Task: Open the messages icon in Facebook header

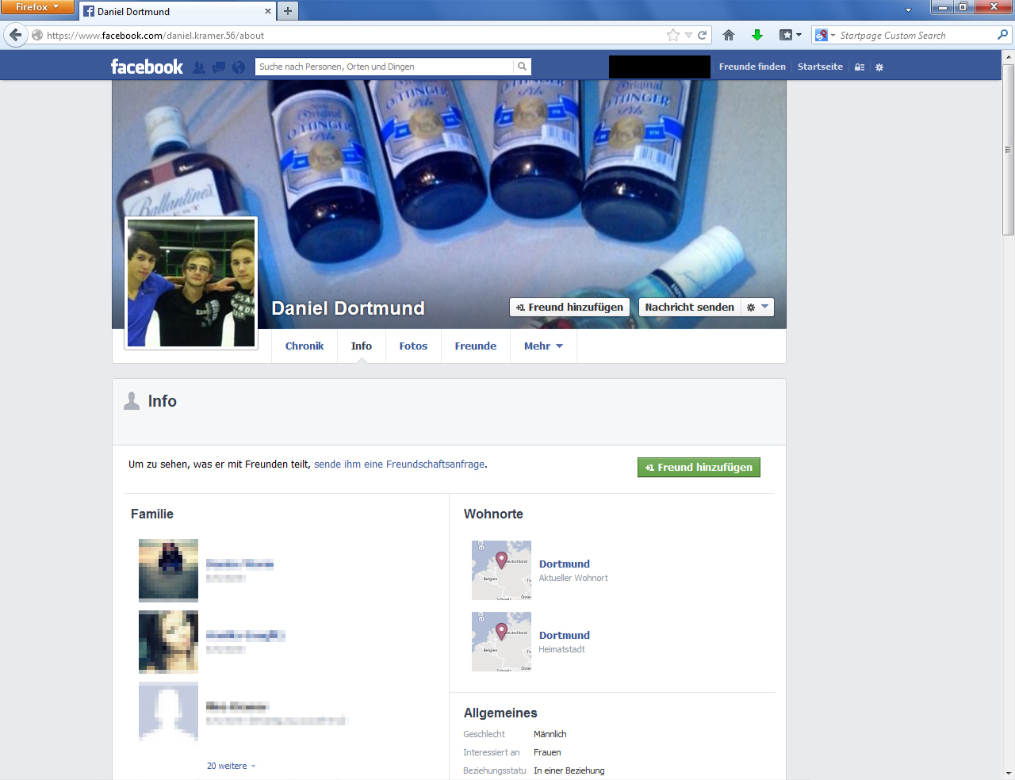Action: tap(219, 67)
